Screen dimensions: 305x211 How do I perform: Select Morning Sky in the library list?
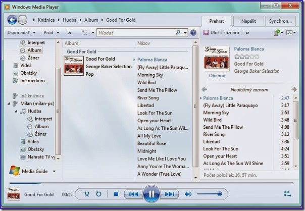point(150,75)
